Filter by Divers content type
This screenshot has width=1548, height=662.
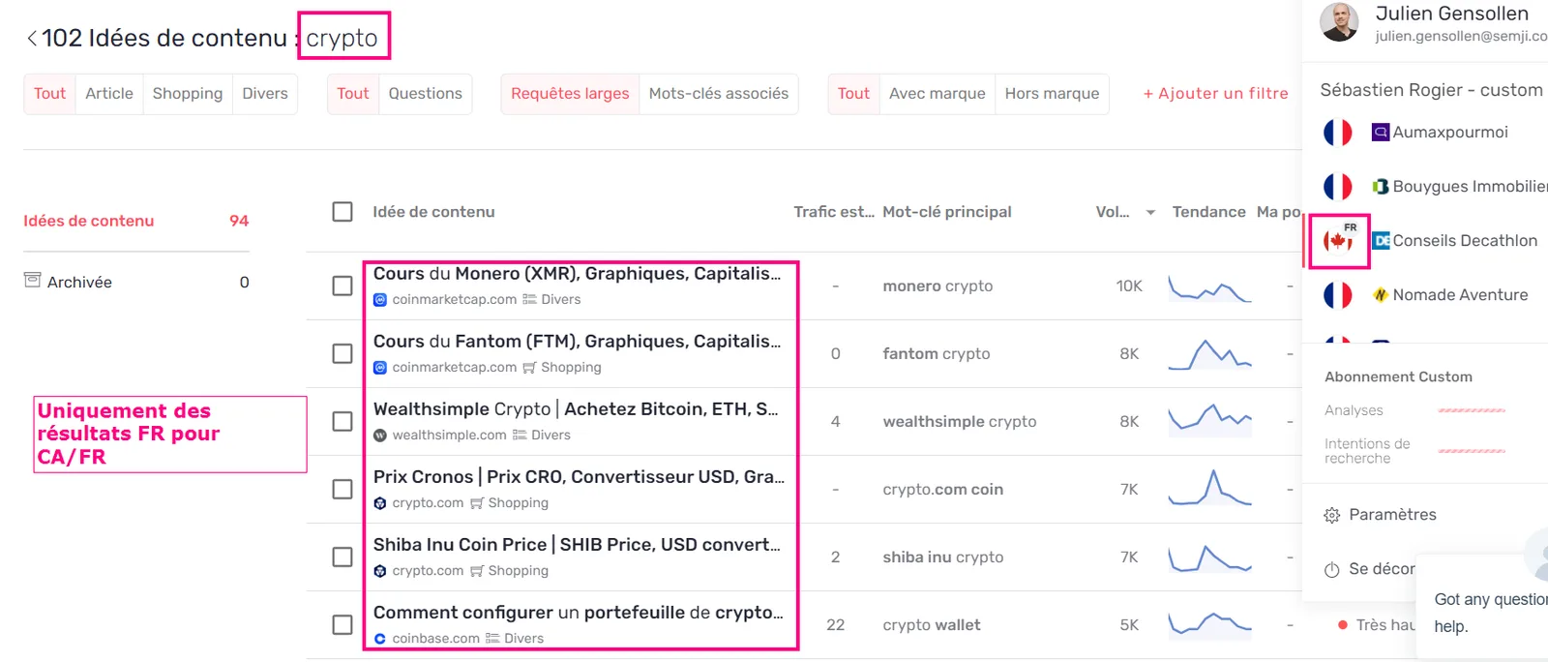tap(265, 94)
